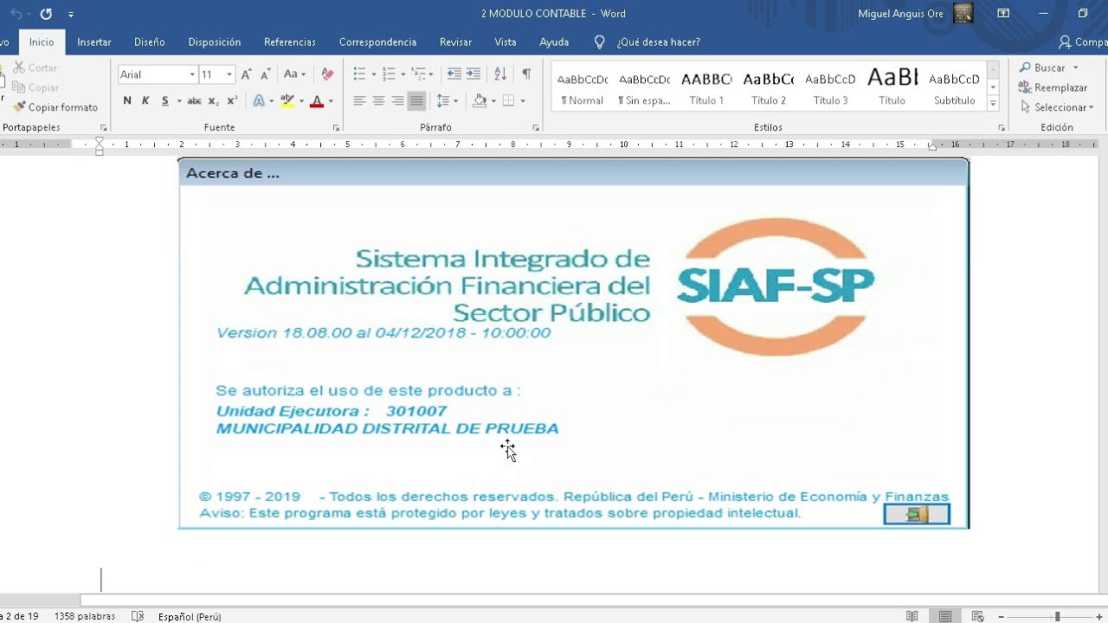Click the Reemplazar button
1108x623 pixels.
(1053, 87)
